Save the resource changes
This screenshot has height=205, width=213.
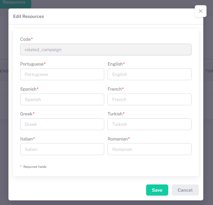[157, 190]
